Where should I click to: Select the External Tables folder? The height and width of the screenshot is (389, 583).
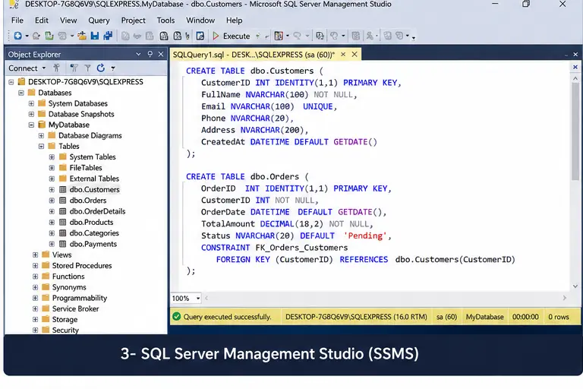point(94,179)
